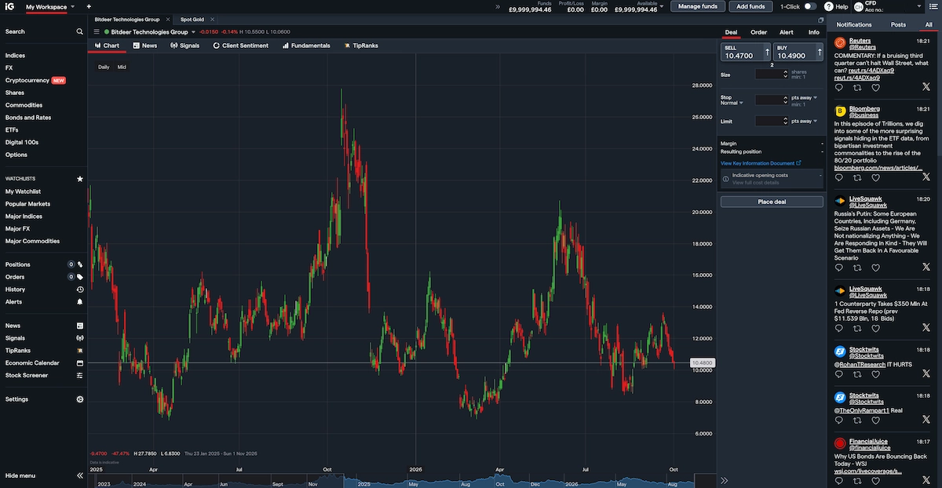
Task: Expand the funds bar double chevron
Action: click(497, 6)
